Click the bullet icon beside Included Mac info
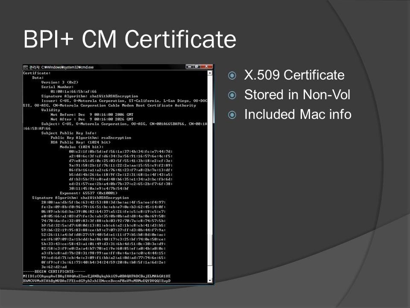Image resolution: width=410 pixels, height=308 pixels. tap(232, 115)
